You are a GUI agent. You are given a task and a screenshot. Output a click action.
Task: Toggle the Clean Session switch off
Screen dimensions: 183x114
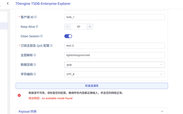click(x=68, y=36)
